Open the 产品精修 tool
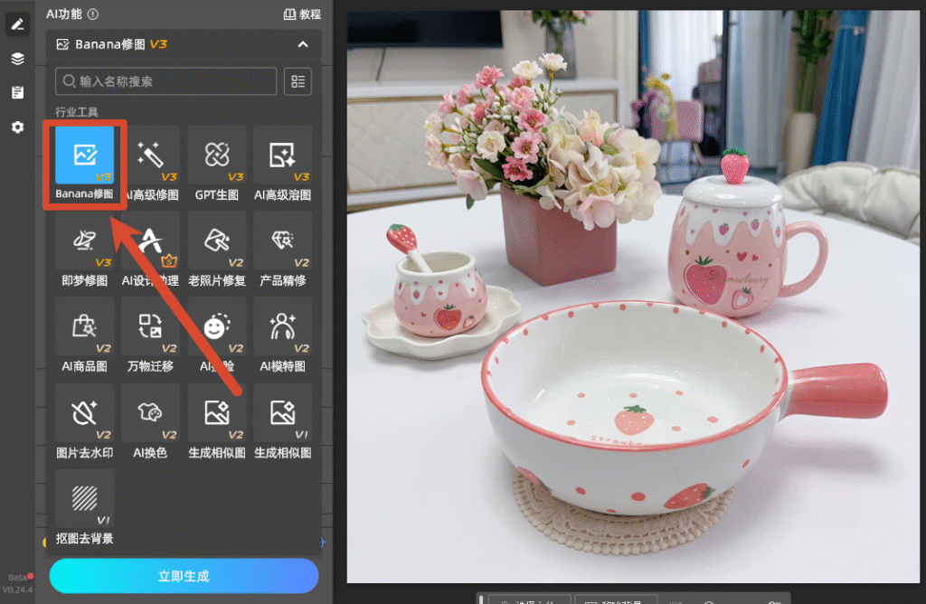This screenshot has height=604, width=926. tap(283, 250)
